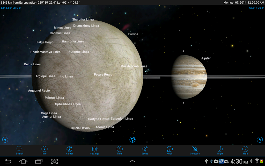Open the Info panel
Viewport: 265px width, 166px height.
(45, 150)
